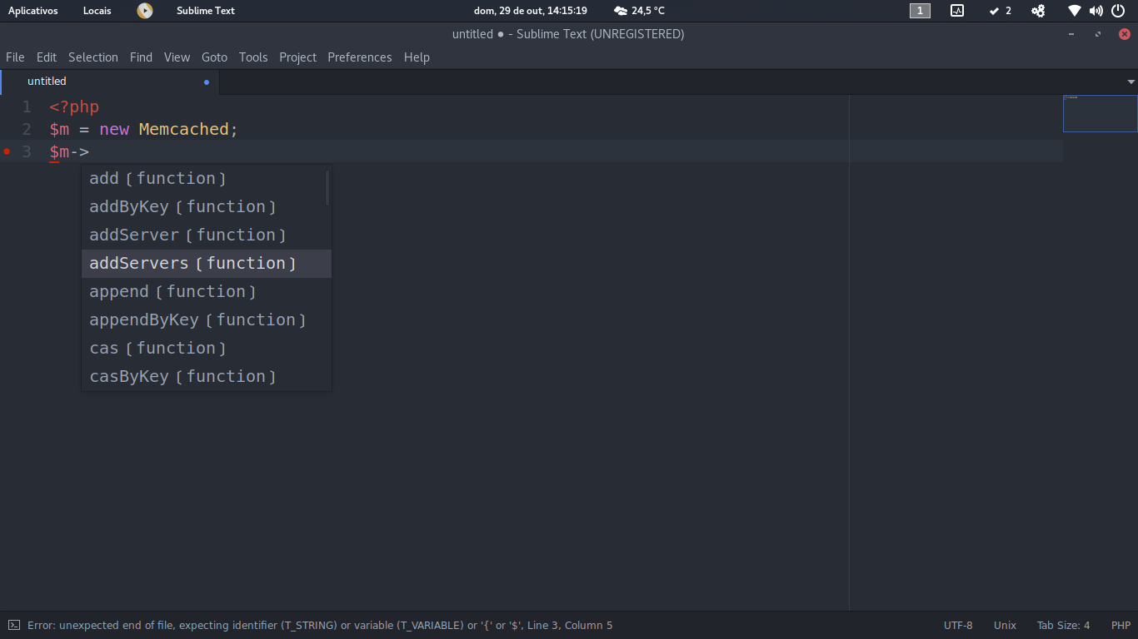Click UTF-8 encoding in the status bar
This screenshot has height=639, width=1138.
(x=958, y=625)
